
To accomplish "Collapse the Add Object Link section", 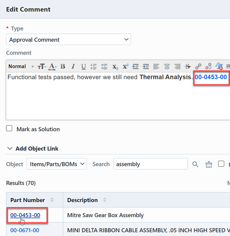I will tap(10, 148).
